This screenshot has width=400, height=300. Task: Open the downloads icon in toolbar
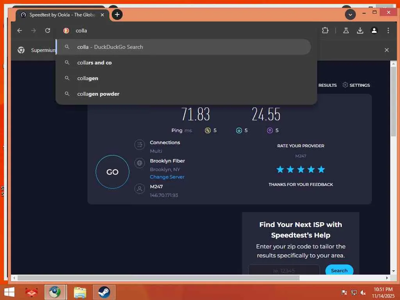pyautogui.click(x=360, y=30)
